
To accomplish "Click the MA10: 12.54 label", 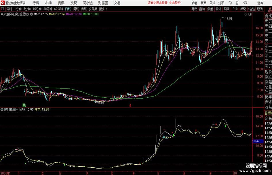I will click(x=57, y=14).
